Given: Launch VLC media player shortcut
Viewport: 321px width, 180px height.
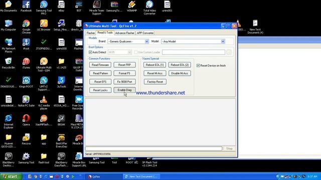Looking at the screenshot, I should coord(44,102).
